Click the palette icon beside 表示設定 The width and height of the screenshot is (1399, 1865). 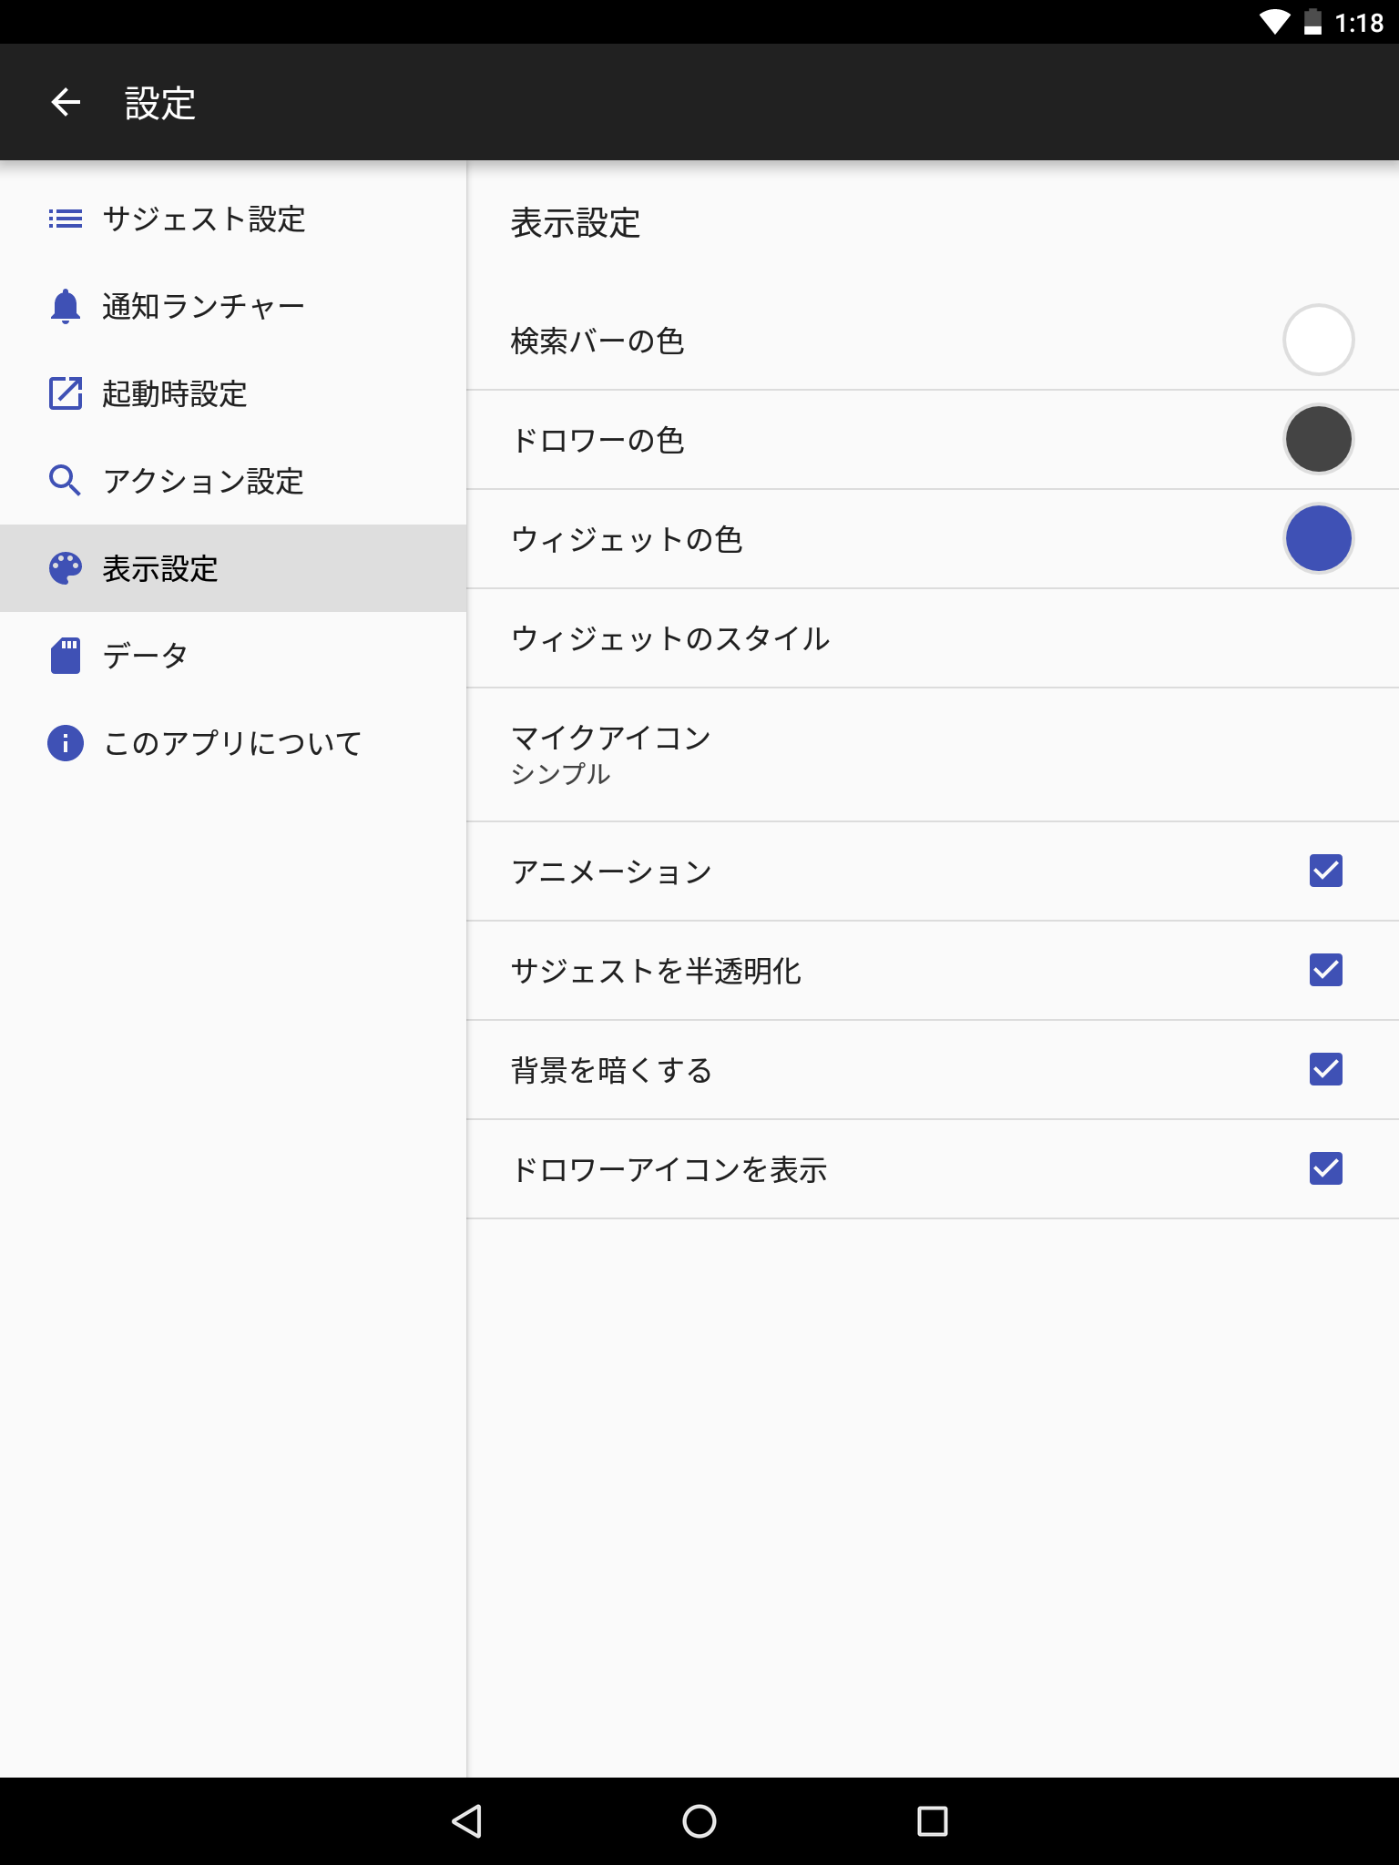click(x=66, y=568)
